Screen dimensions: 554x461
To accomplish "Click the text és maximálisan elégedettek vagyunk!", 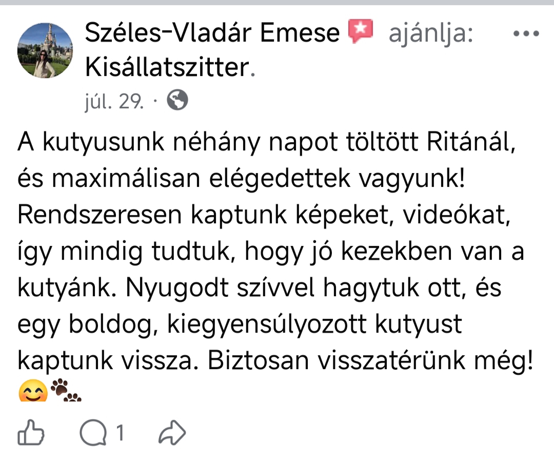I will tap(240, 178).
